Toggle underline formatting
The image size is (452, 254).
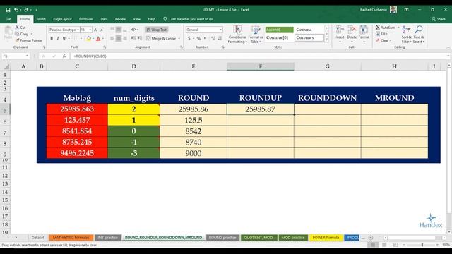pyautogui.click(x=64, y=38)
